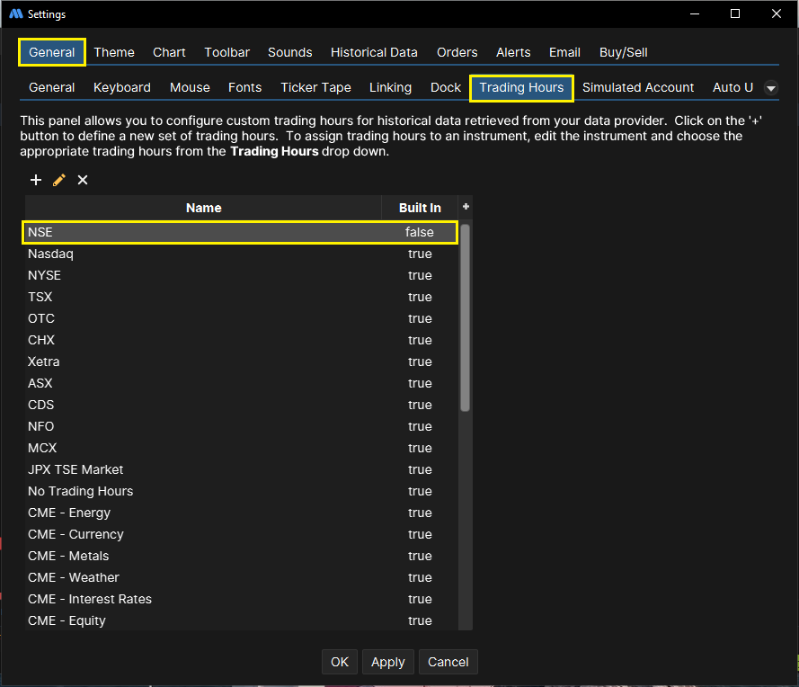This screenshot has width=799, height=687.
Task: Click the column chooser plus icon
Action: click(x=466, y=207)
